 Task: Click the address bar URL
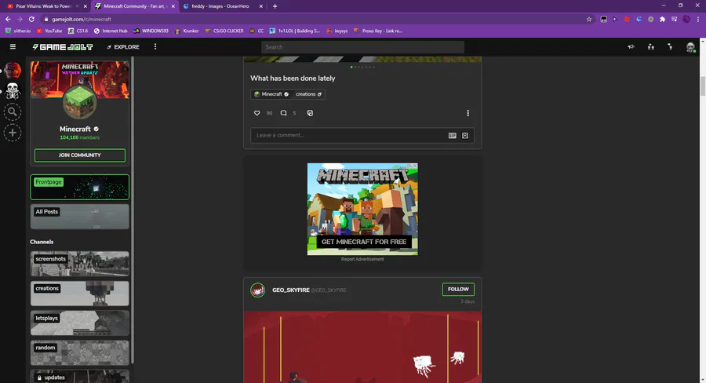point(82,20)
